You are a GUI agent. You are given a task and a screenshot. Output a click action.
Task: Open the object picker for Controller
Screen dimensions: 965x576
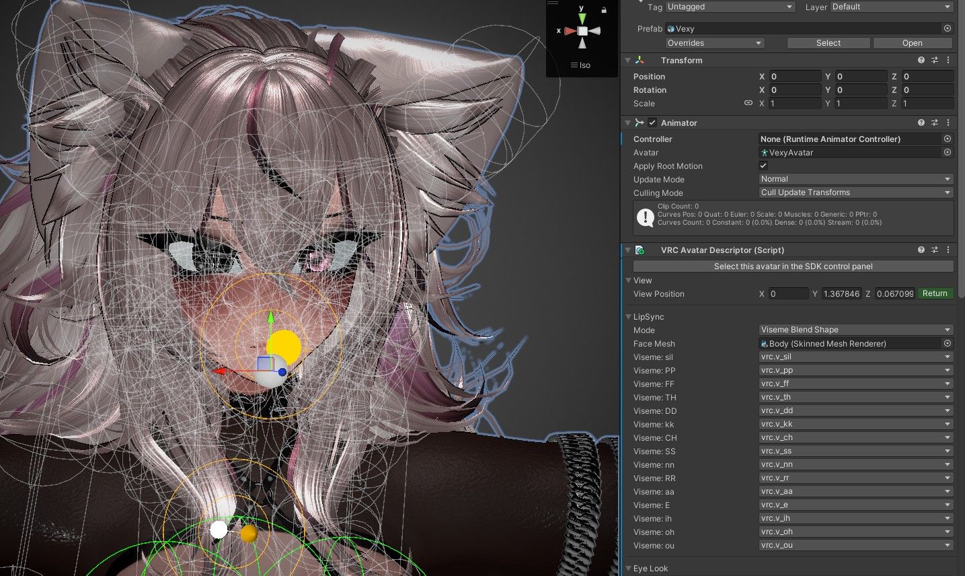948,139
